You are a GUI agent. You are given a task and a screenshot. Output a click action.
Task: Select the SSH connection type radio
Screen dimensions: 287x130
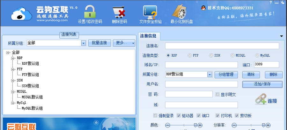click(x=211, y=55)
